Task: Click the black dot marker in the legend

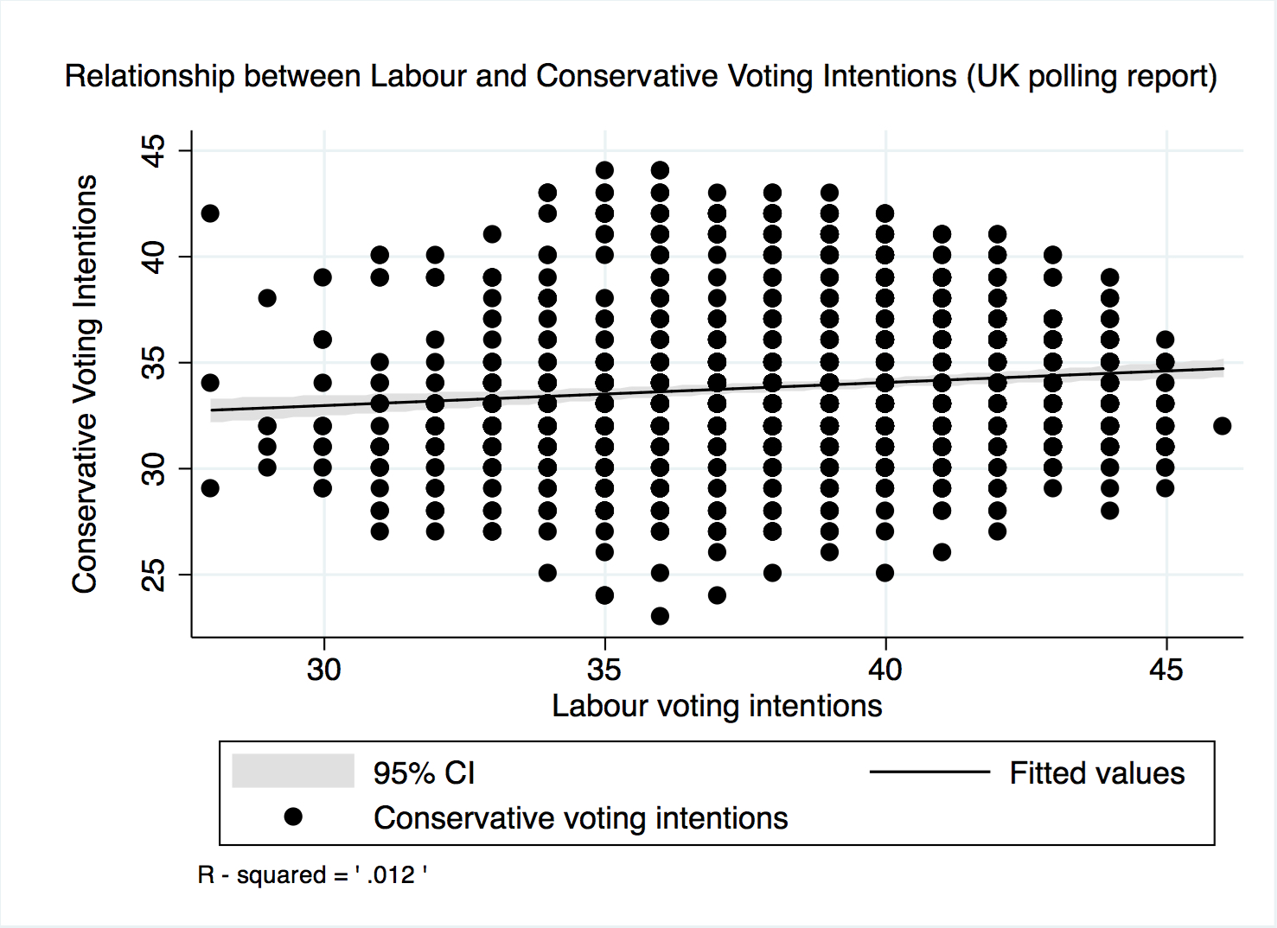Action: click(x=293, y=817)
